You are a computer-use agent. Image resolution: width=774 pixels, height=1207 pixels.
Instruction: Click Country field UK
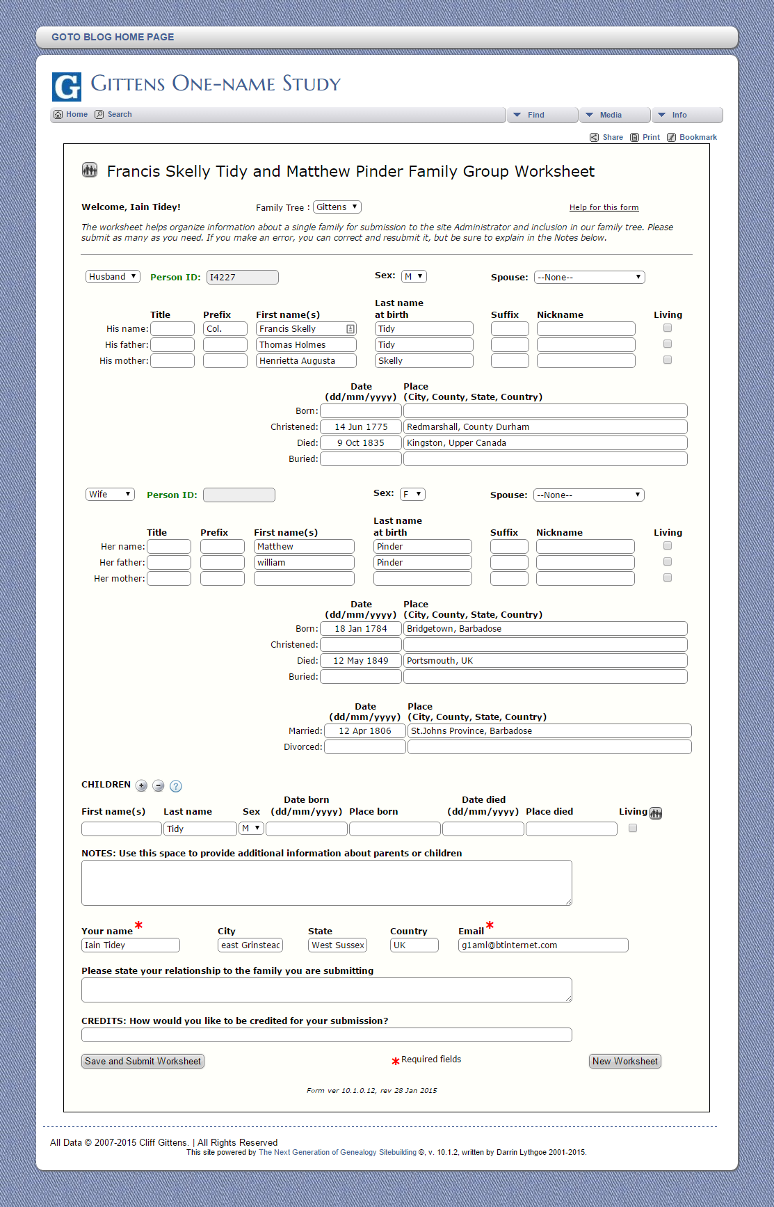414,945
